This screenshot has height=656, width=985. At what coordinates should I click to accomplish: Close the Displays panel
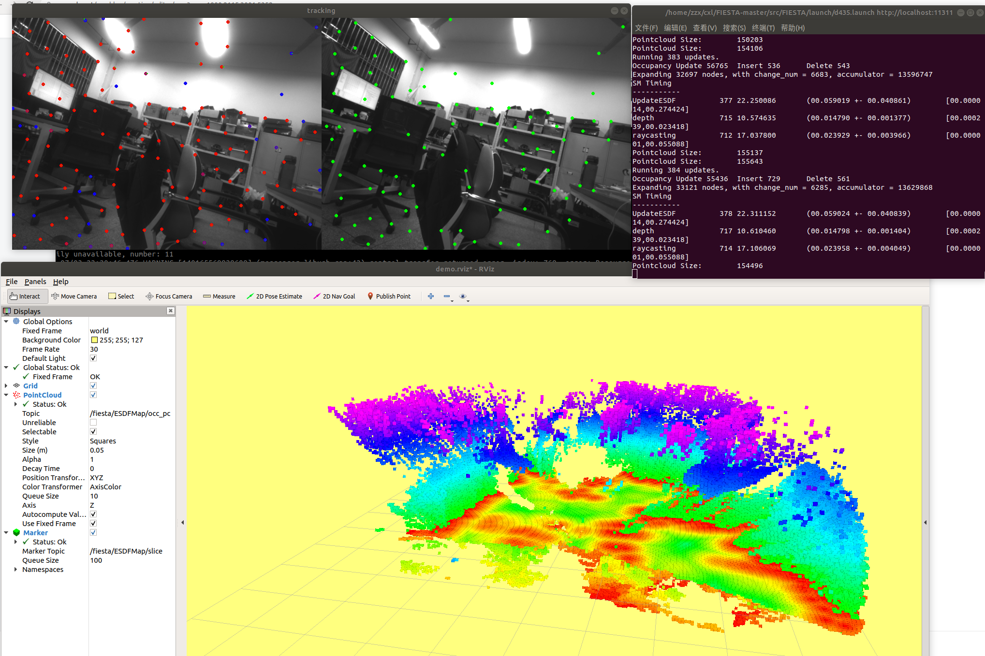(x=170, y=311)
